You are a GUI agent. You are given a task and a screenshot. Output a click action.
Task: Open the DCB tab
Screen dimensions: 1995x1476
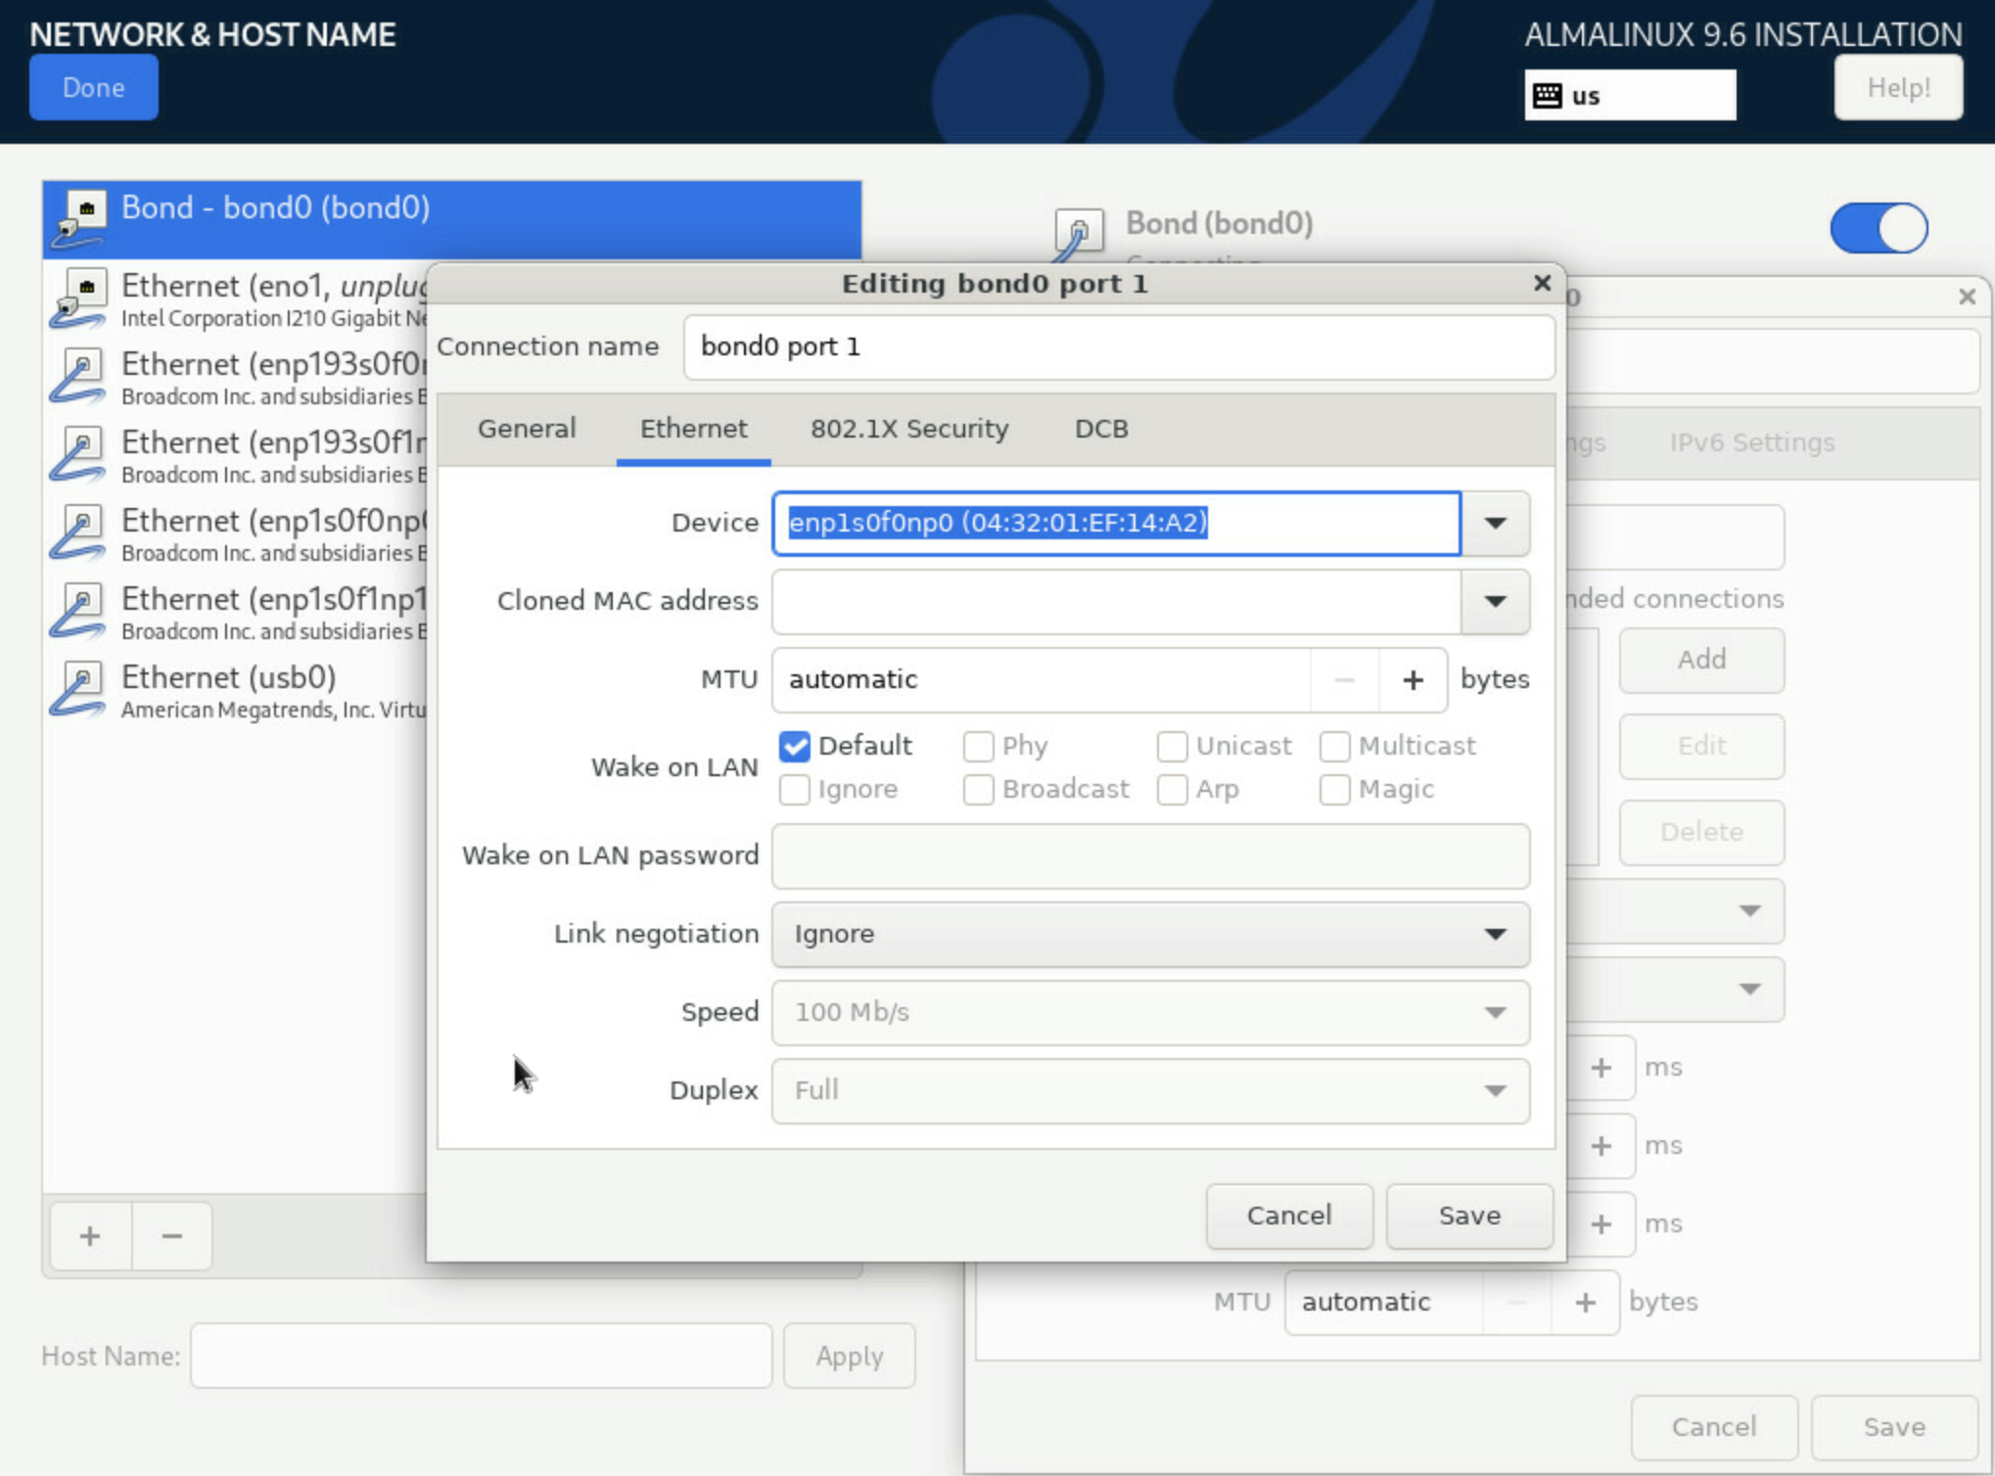pyautogui.click(x=1101, y=429)
